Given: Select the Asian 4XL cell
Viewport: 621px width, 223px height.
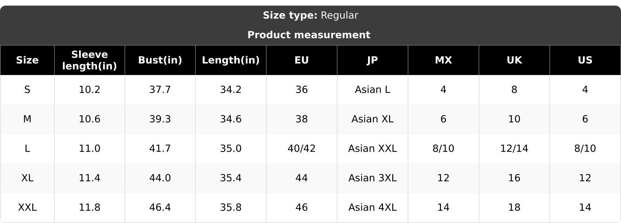Looking at the screenshot, I should coord(373,208).
